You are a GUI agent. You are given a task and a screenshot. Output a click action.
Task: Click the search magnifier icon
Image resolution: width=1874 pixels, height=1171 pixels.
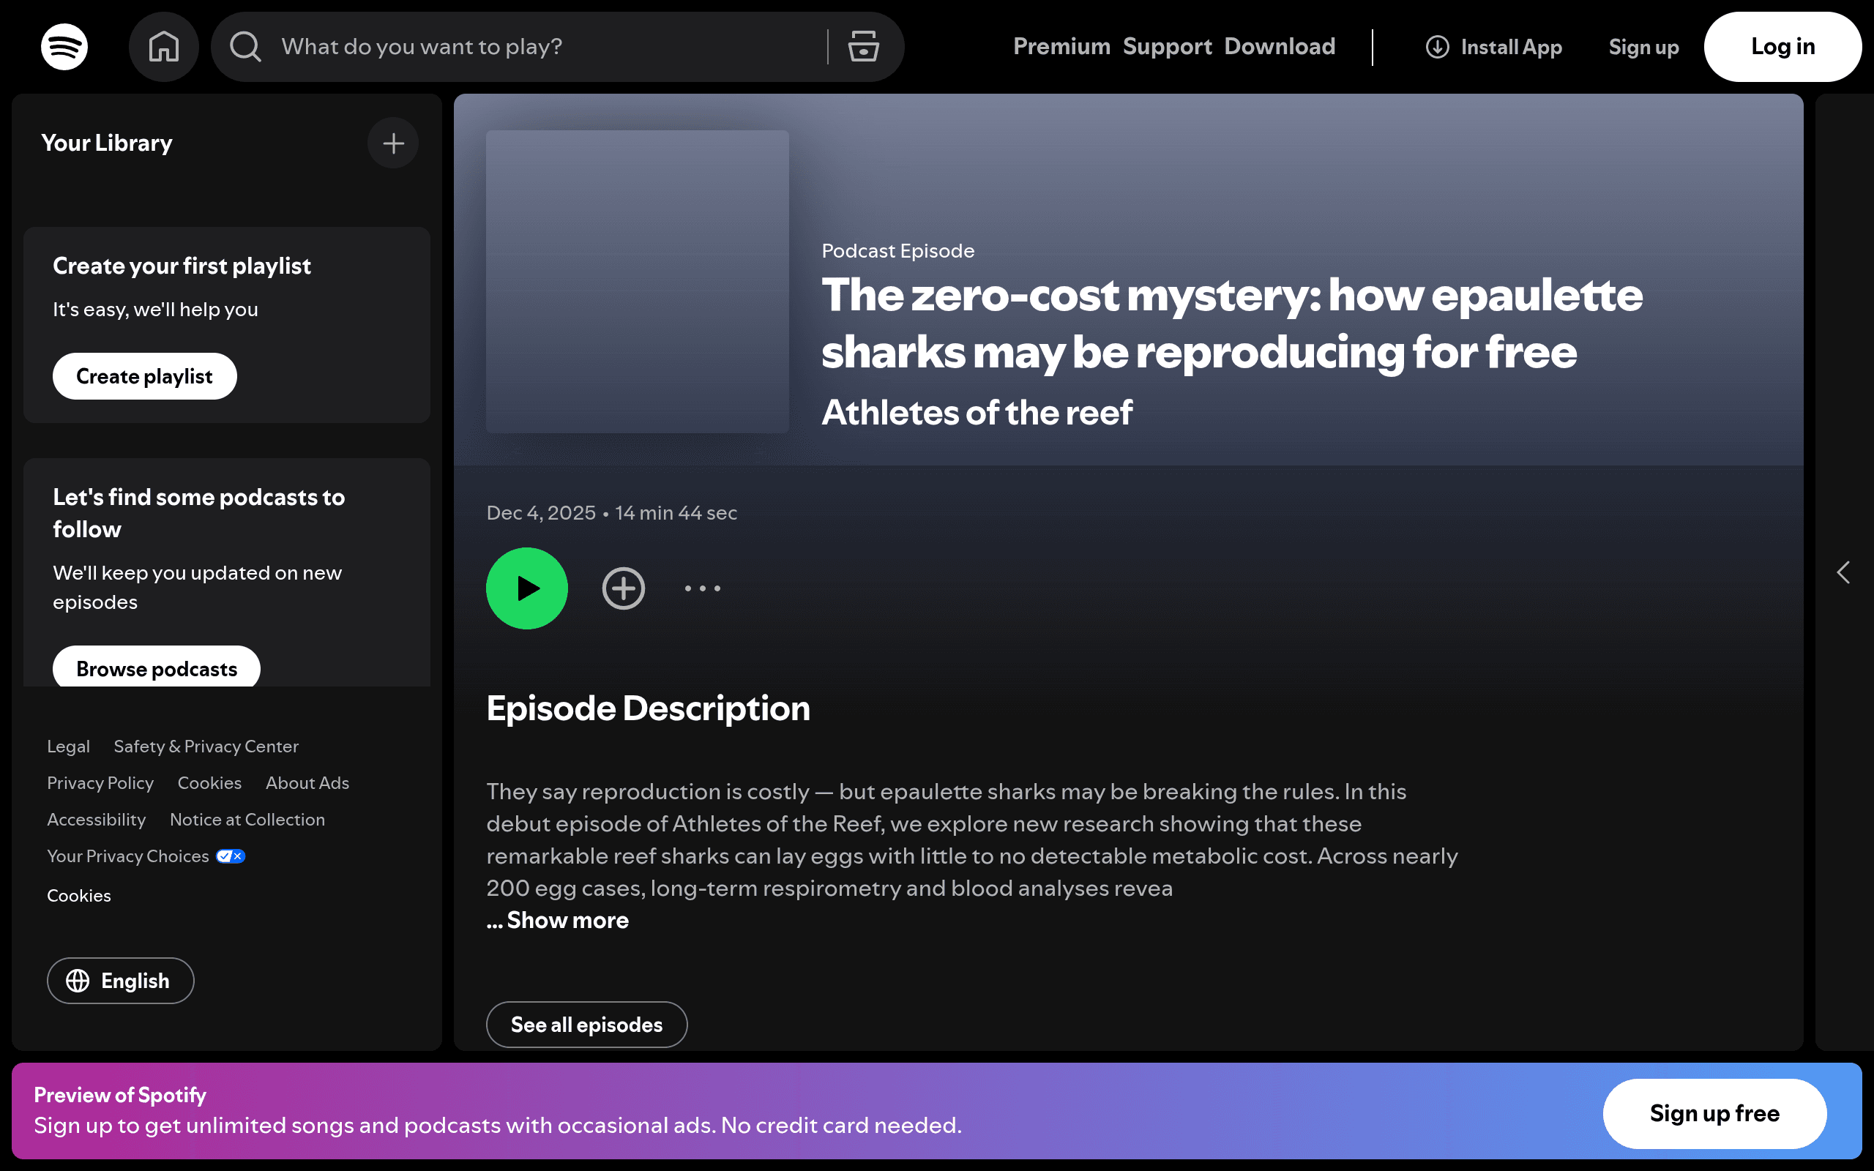click(245, 46)
